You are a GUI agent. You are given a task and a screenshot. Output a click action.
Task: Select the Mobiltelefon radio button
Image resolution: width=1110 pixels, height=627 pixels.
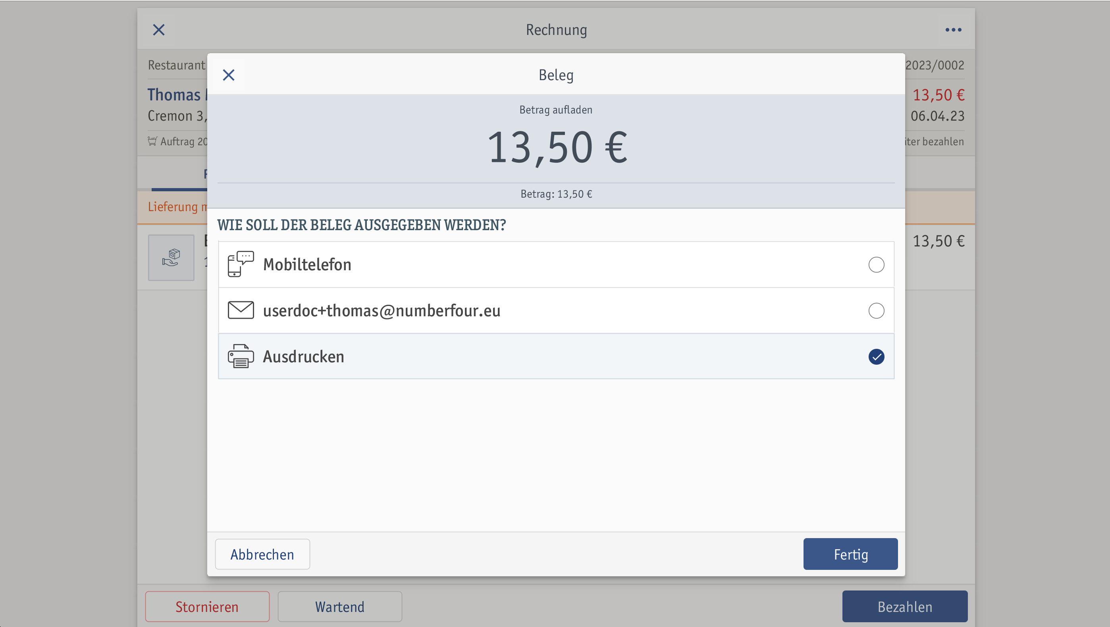point(876,264)
